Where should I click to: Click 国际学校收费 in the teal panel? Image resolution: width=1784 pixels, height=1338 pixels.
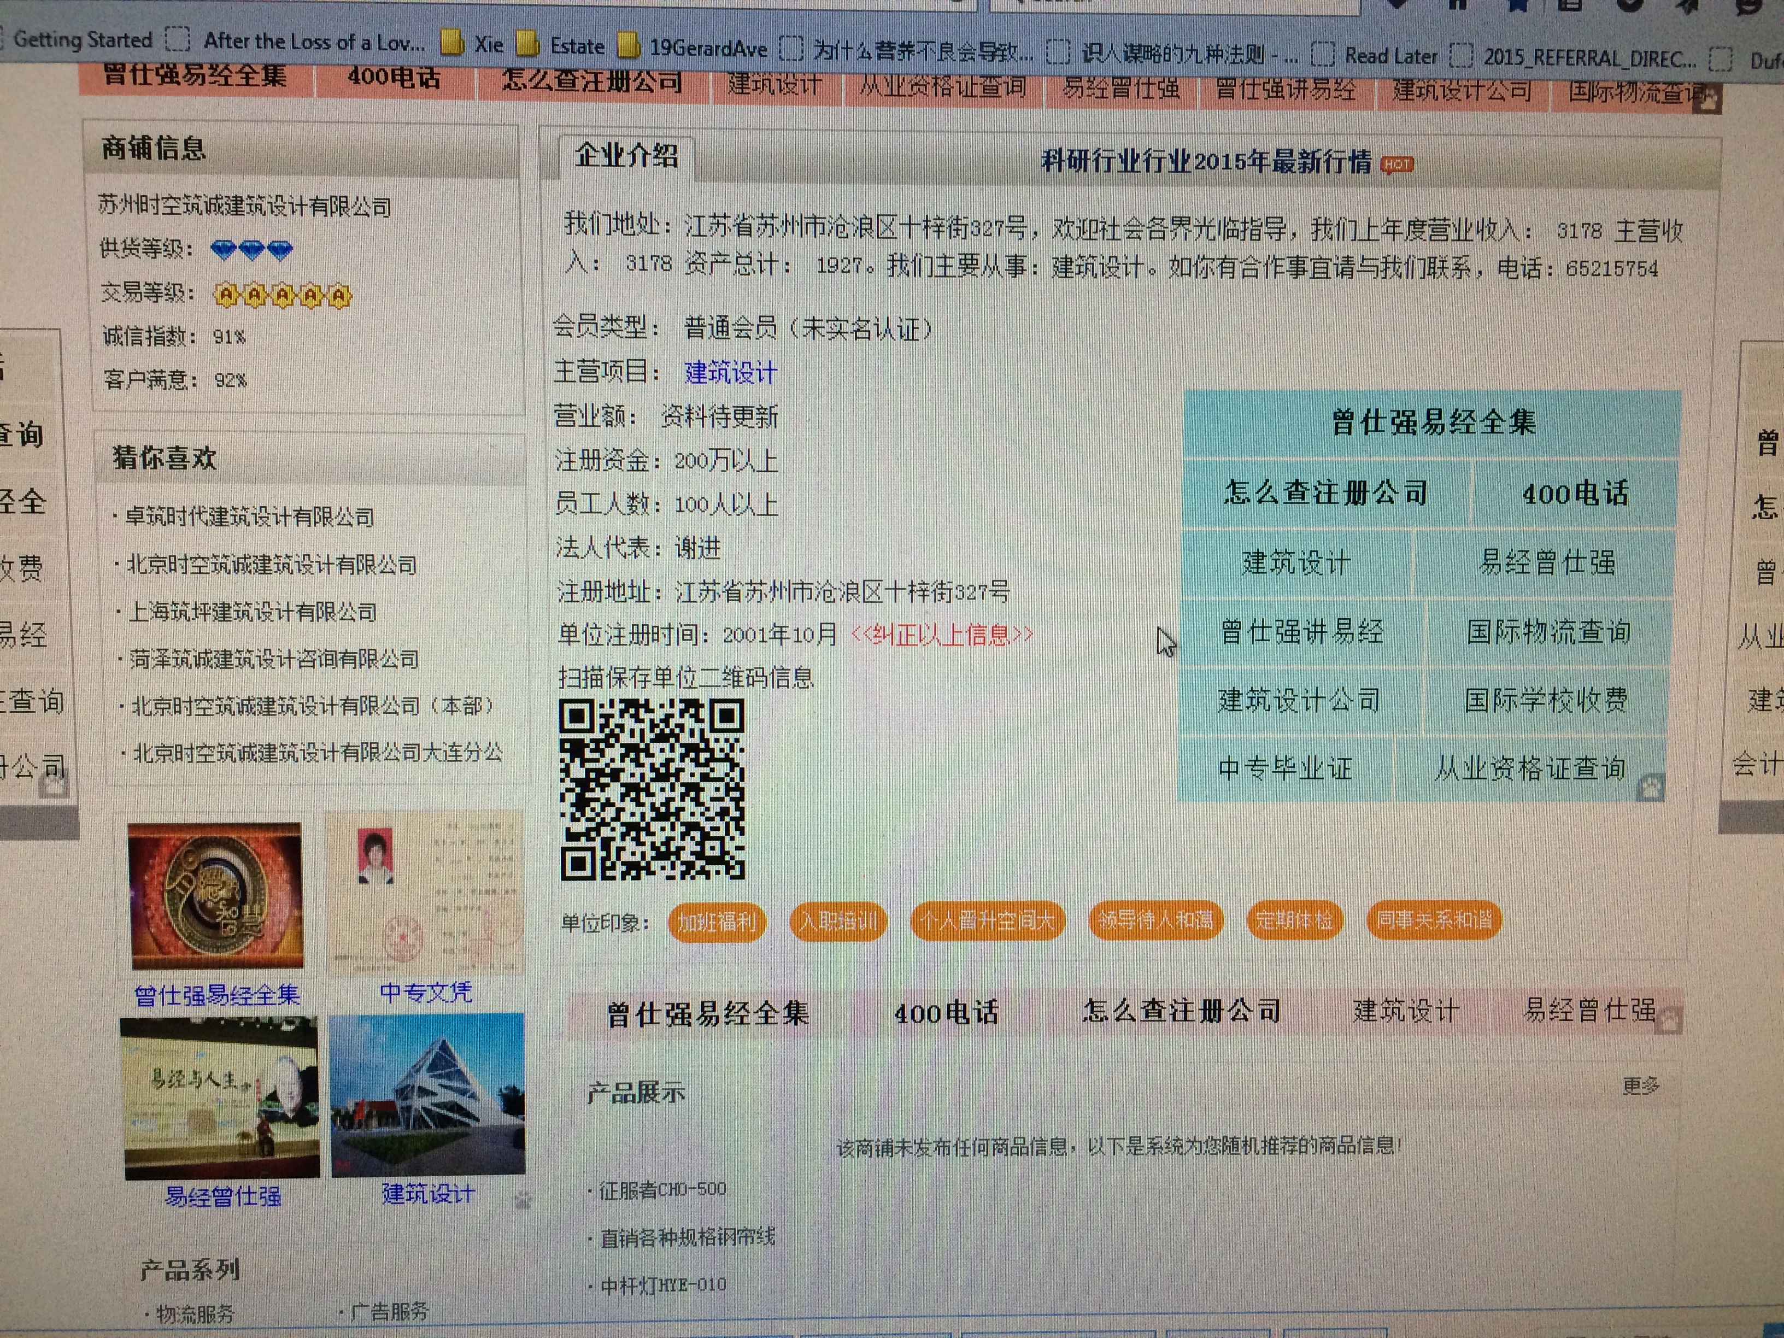coord(1545,700)
